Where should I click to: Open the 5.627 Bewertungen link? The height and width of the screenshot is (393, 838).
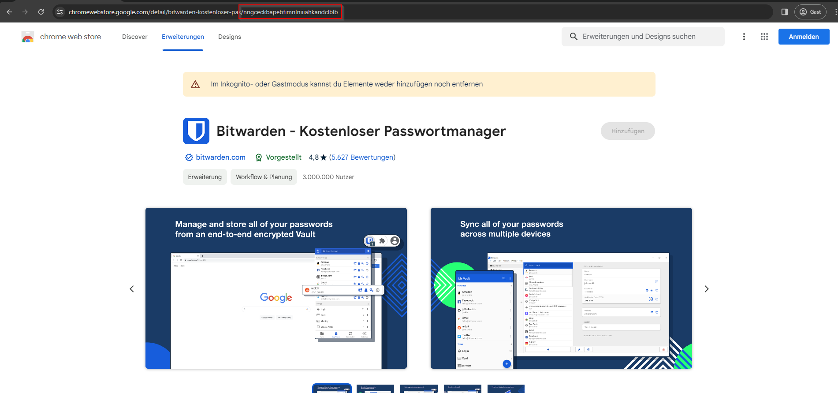362,157
